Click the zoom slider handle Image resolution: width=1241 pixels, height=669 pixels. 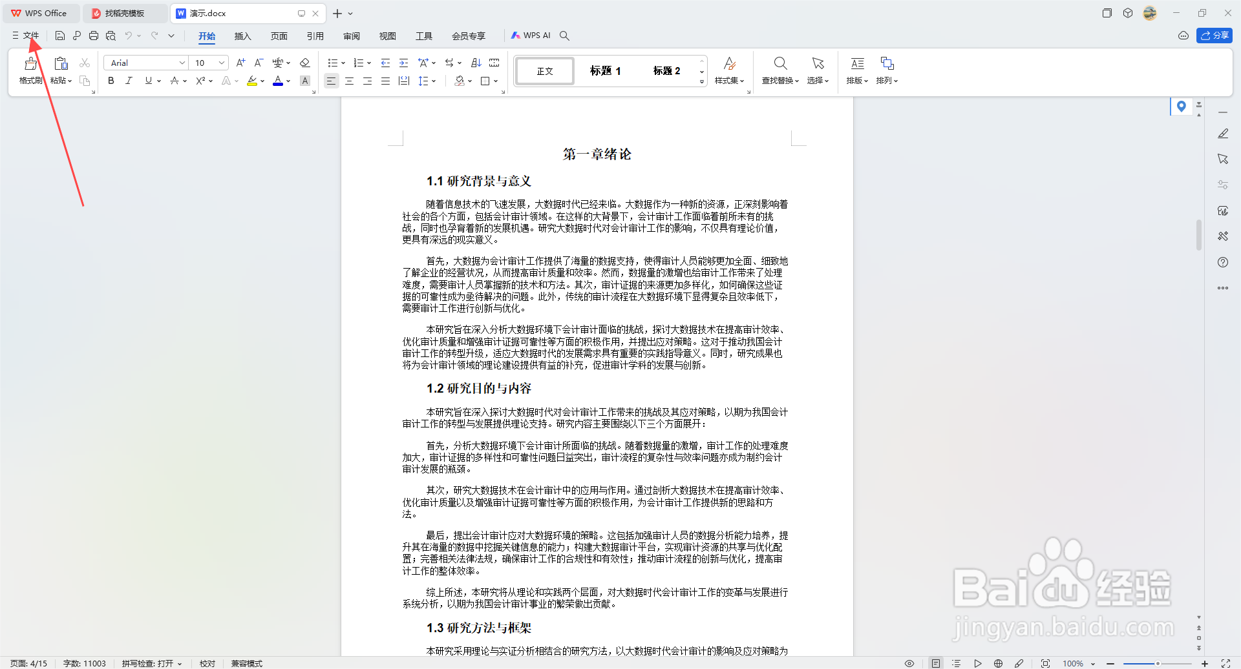coord(1157,663)
